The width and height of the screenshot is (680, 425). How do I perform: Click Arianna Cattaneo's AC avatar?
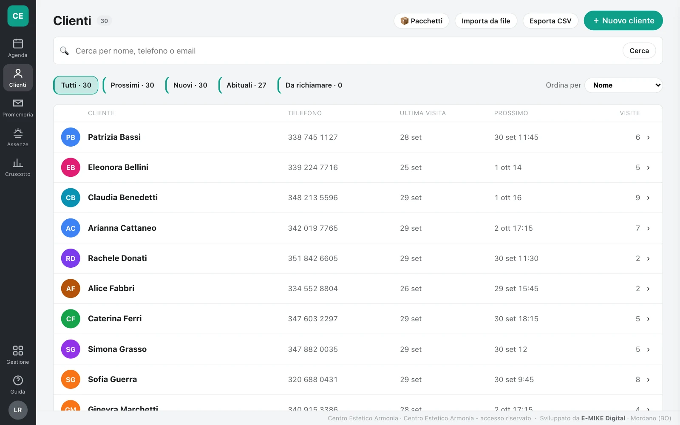[x=71, y=228]
